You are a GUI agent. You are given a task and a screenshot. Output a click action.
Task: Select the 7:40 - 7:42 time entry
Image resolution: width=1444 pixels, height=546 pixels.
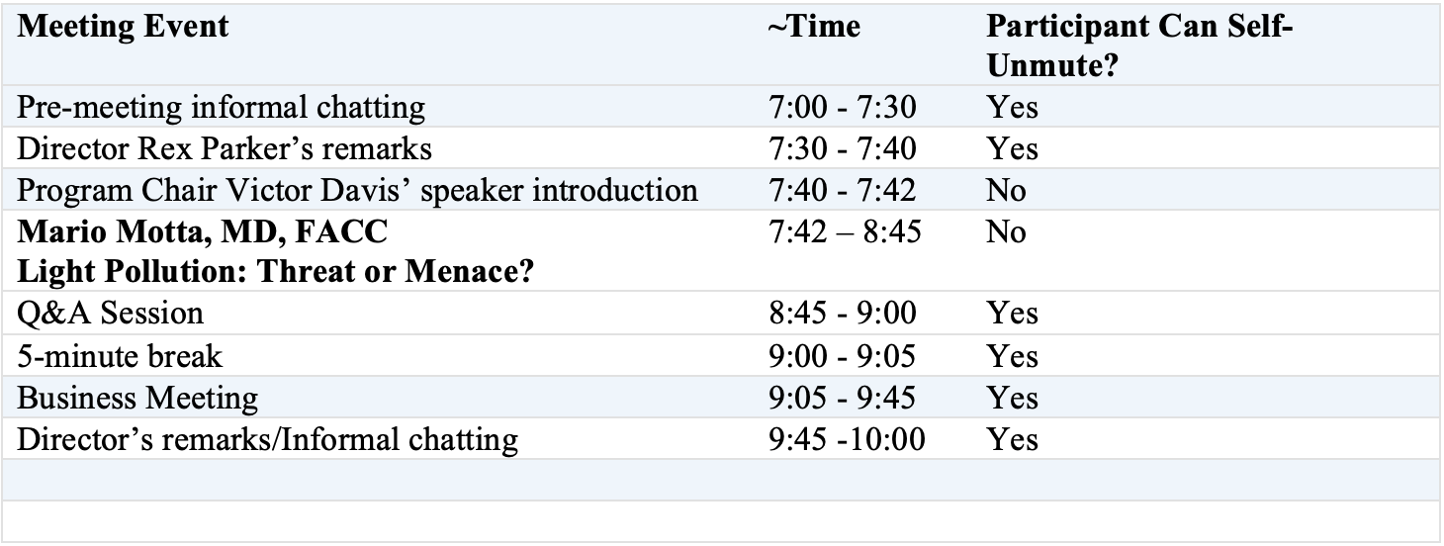(842, 190)
